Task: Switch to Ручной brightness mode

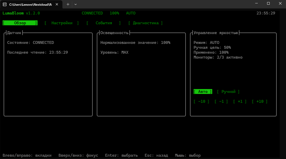Action: (228, 92)
